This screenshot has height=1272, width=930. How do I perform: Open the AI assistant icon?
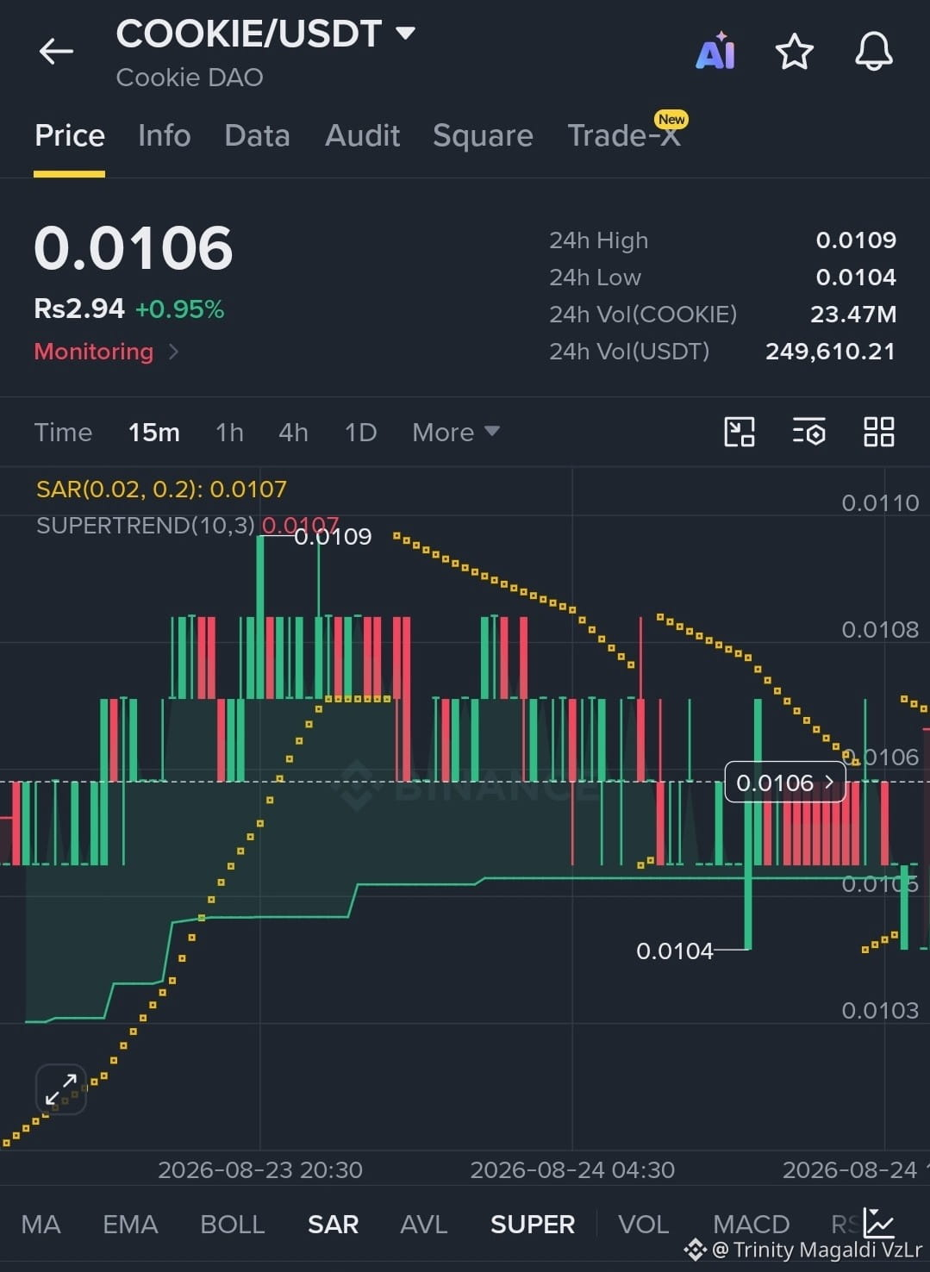pos(715,52)
